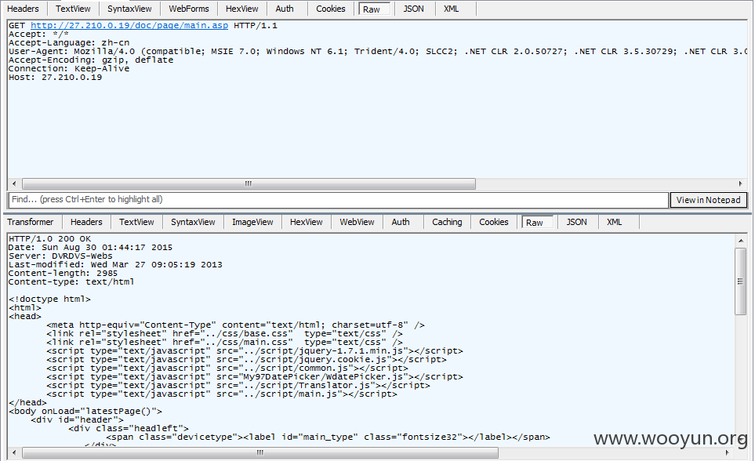Open the request TextView tab
755x461 pixels.
[x=73, y=9]
